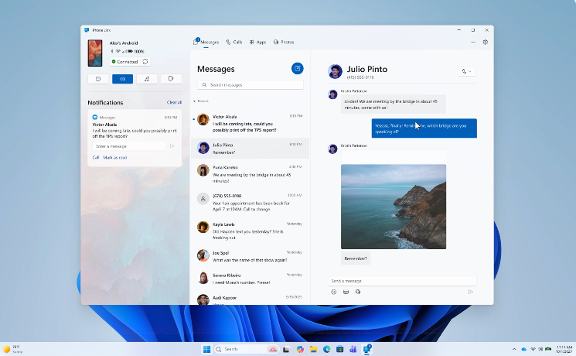This screenshot has height=356, width=576.
Task: Show hidden system tray icons chevron
Action: [x=514, y=349]
